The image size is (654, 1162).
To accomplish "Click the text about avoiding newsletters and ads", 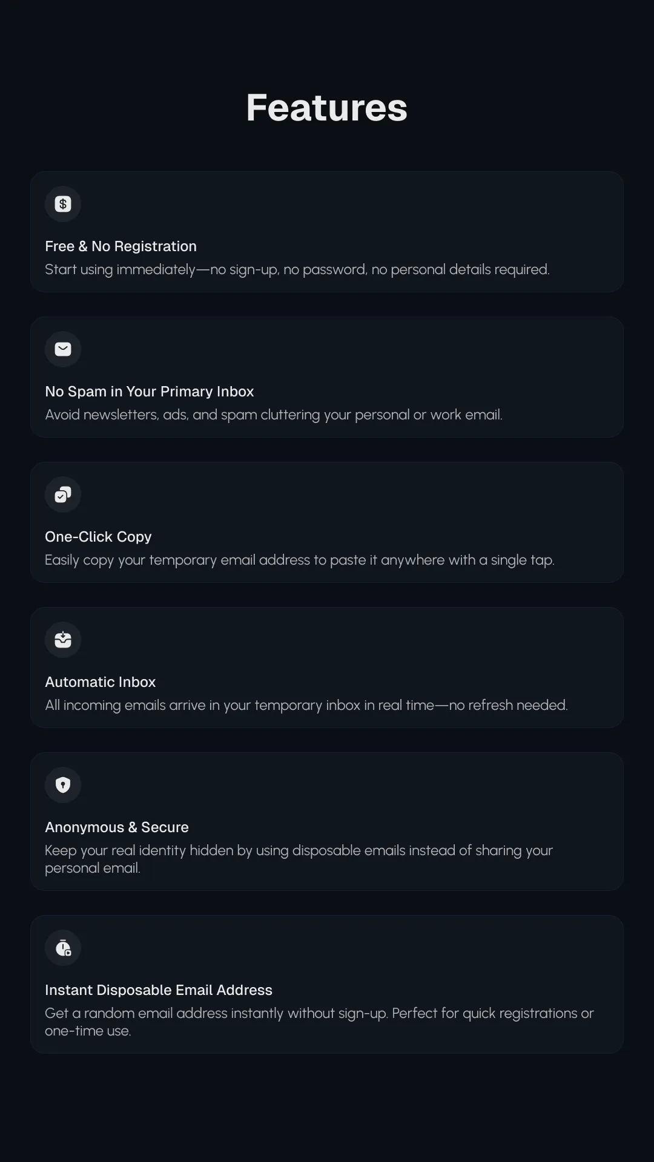I will click(274, 415).
